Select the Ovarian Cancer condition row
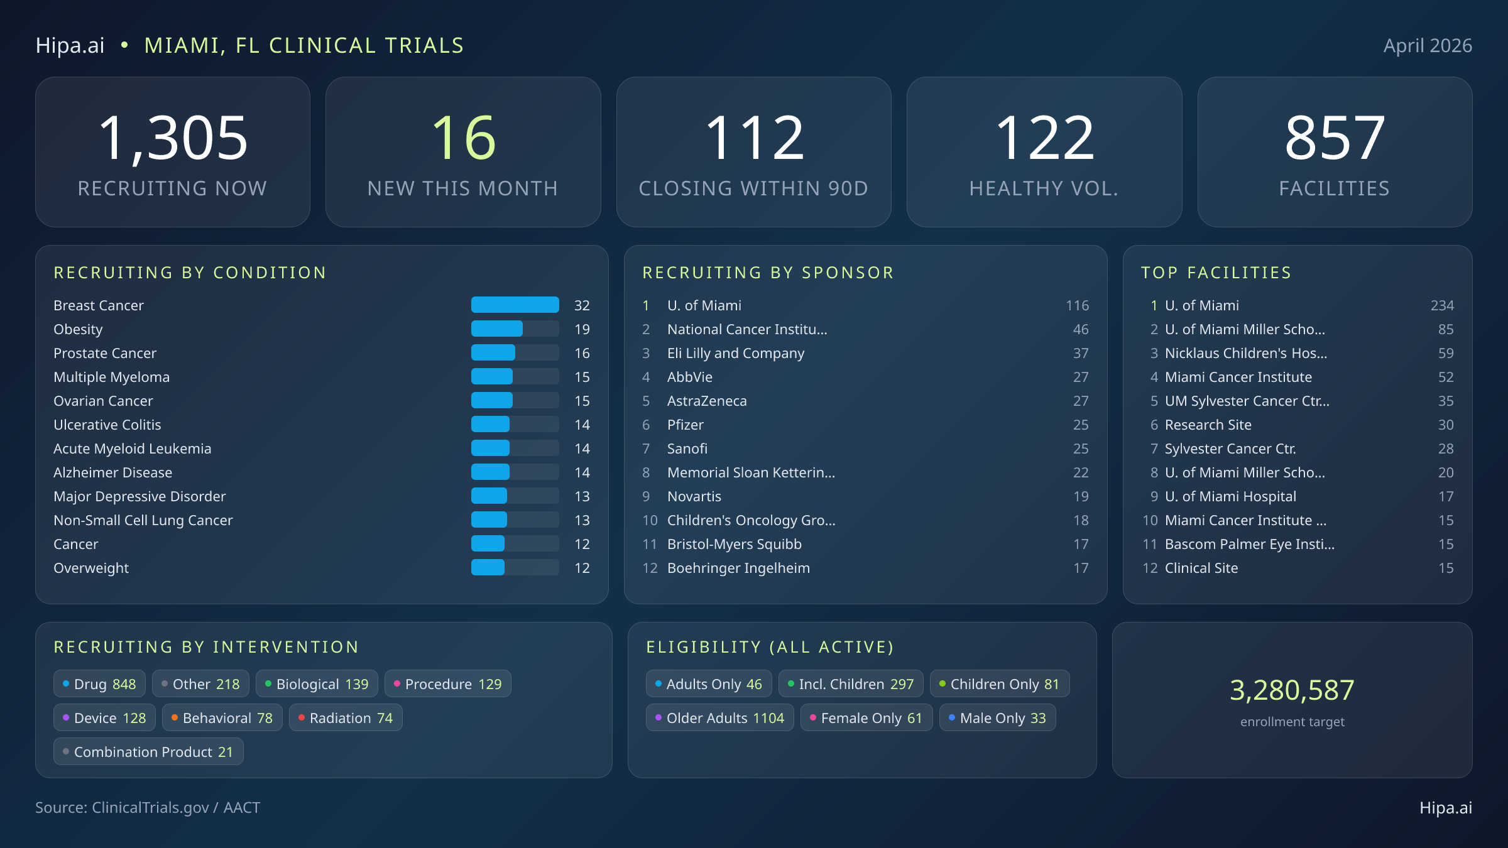Image resolution: width=1508 pixels, height=848 pixels. pyautogui.click(x=322, y=400)
